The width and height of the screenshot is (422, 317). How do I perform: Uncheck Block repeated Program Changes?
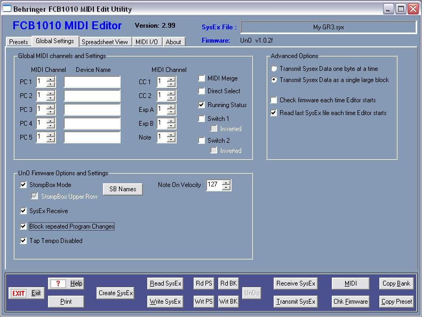point(23,226)
